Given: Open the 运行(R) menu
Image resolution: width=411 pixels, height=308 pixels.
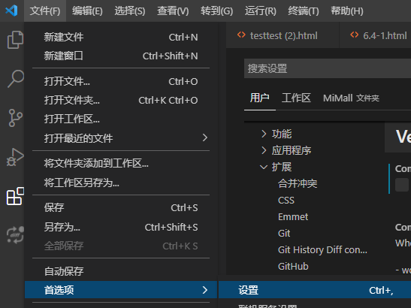Looking at the screenshot, I should [261, 11].
